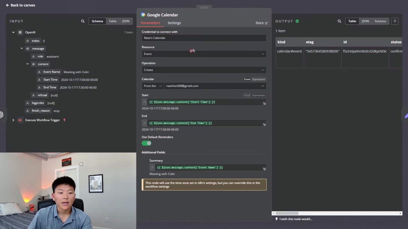408x229 pixels.
Task: Switch output view to Table
Action: (352, 21)
